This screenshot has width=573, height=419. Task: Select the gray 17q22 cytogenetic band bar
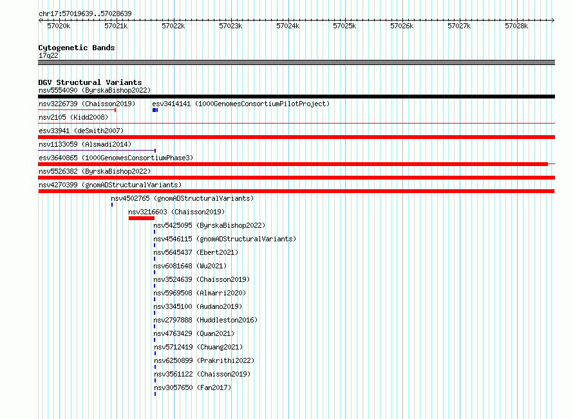(x=296, y=62)
